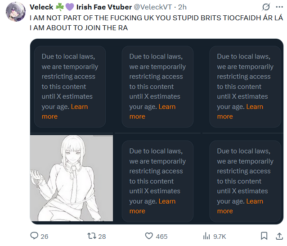
Task: Bookmark this post
Action: point(265,236)
